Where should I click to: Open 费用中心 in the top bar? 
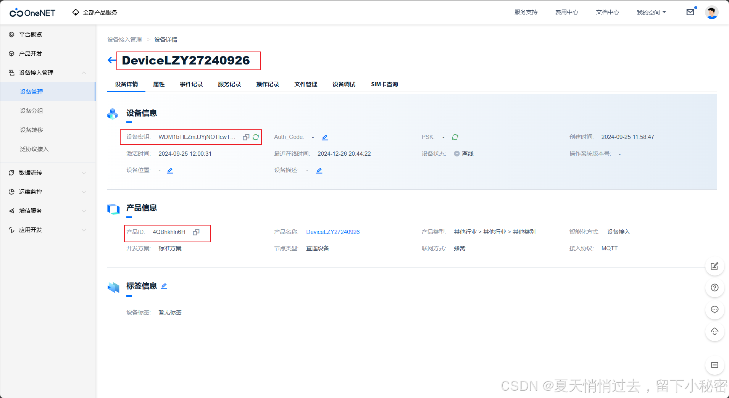click(567, 12)
